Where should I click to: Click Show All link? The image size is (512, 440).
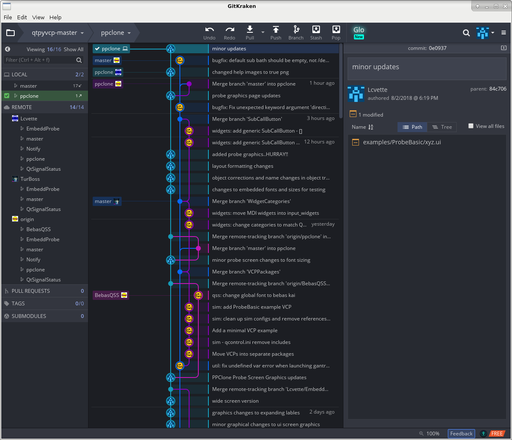73,49
